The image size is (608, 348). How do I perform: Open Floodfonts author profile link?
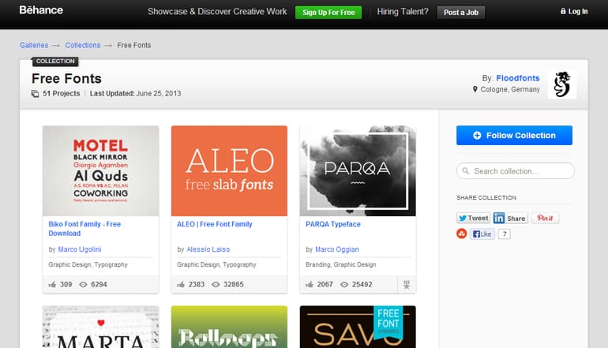click(518, 78)
